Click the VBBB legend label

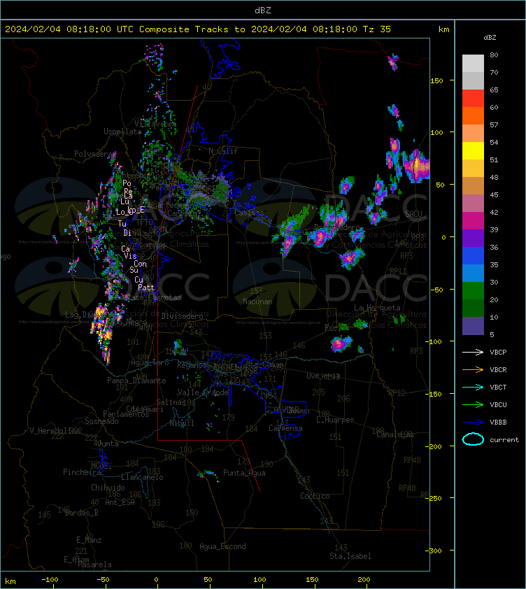(498, 423)
